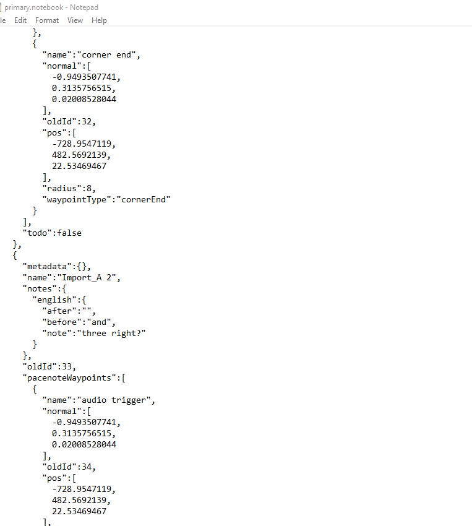
Task: Click the Notepad icon in title bar
Action: click(x=1, y=7)
